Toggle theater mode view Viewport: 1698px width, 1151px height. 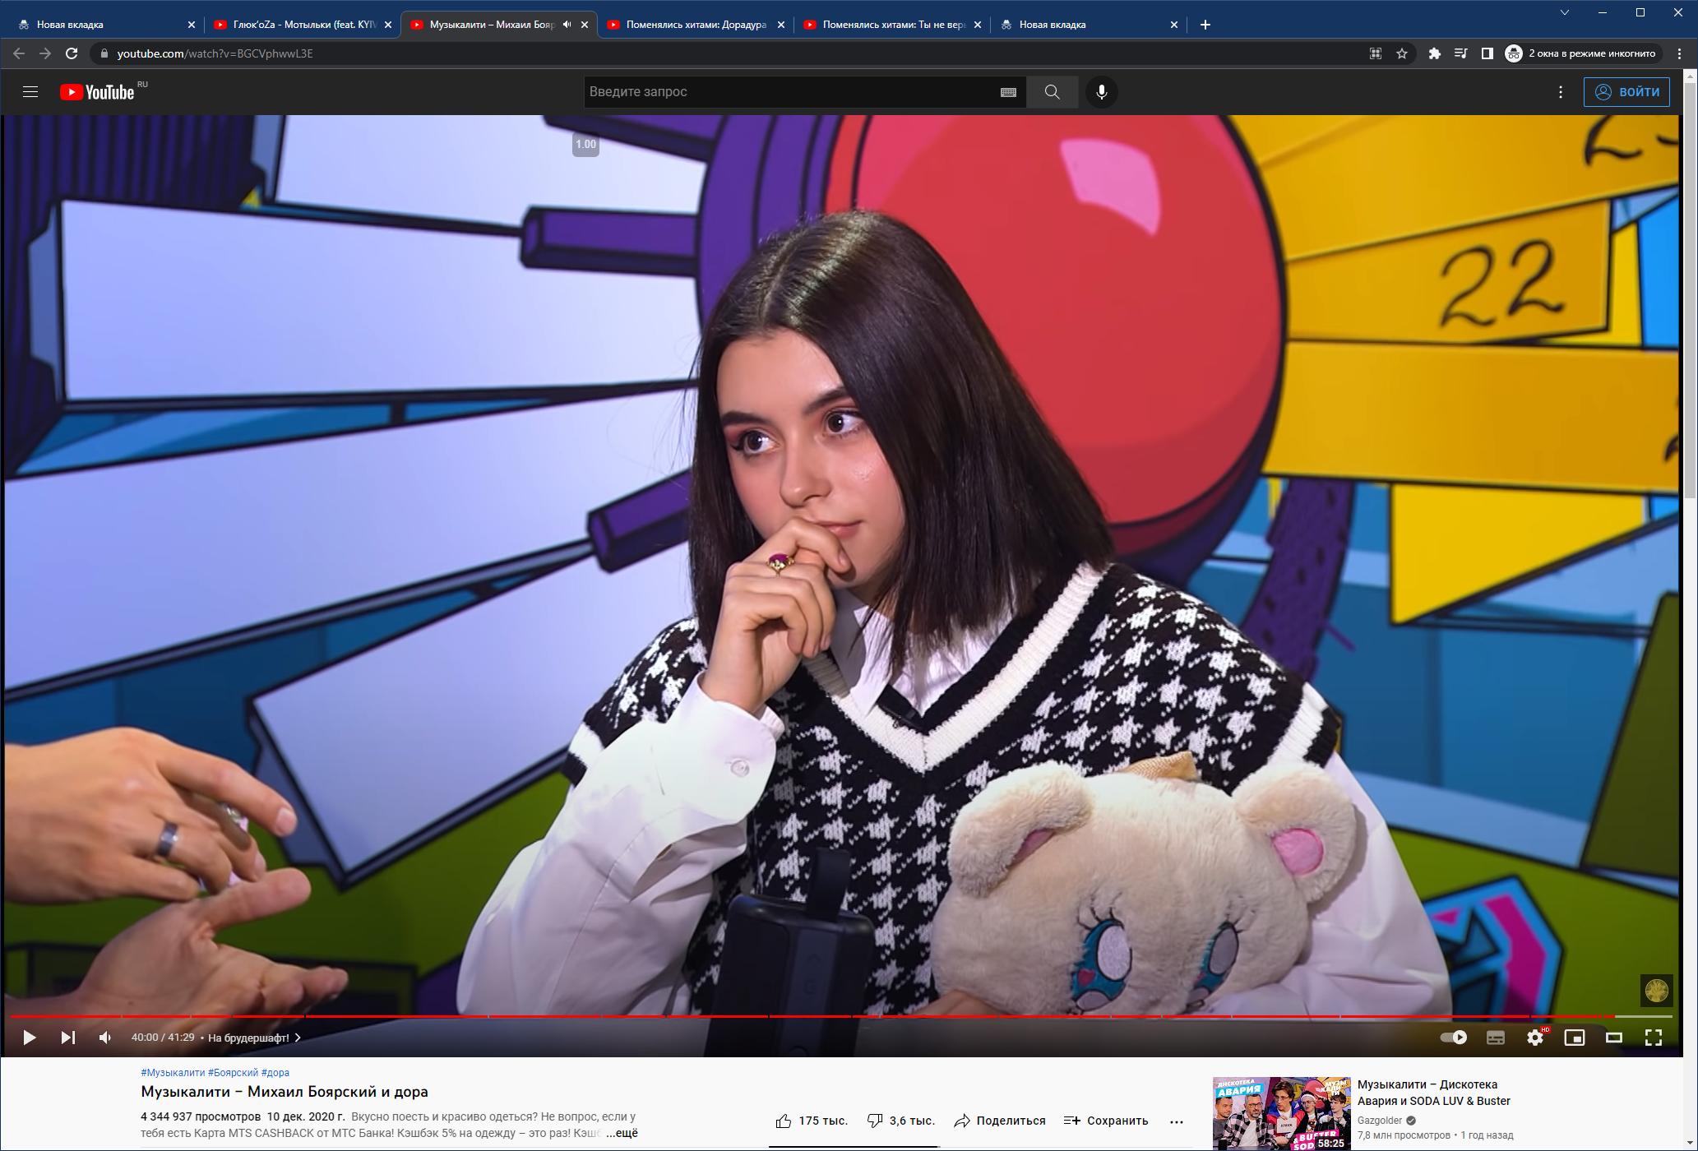1613,1038
